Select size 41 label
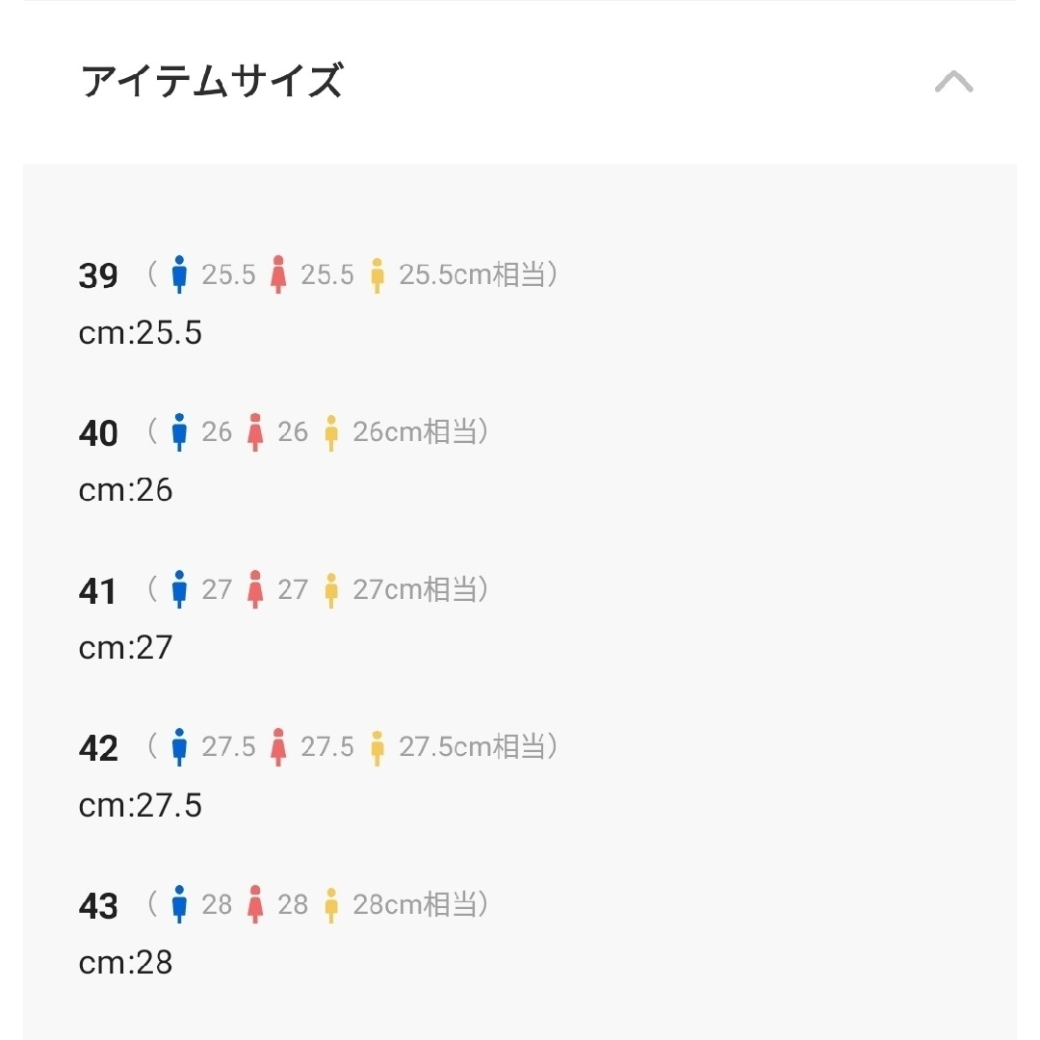Screen dimensions: 1040x1040 coord(97,590)
